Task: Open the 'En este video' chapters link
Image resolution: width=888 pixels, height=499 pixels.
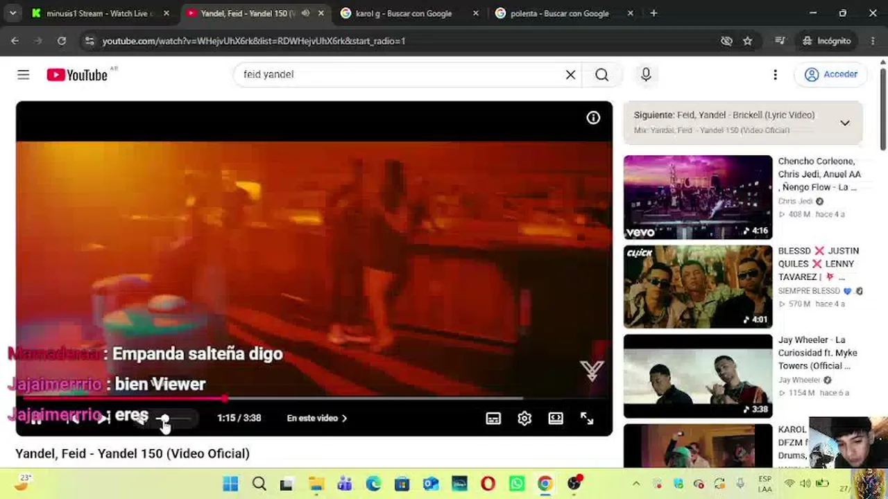Action: click(x=317, y=418)
